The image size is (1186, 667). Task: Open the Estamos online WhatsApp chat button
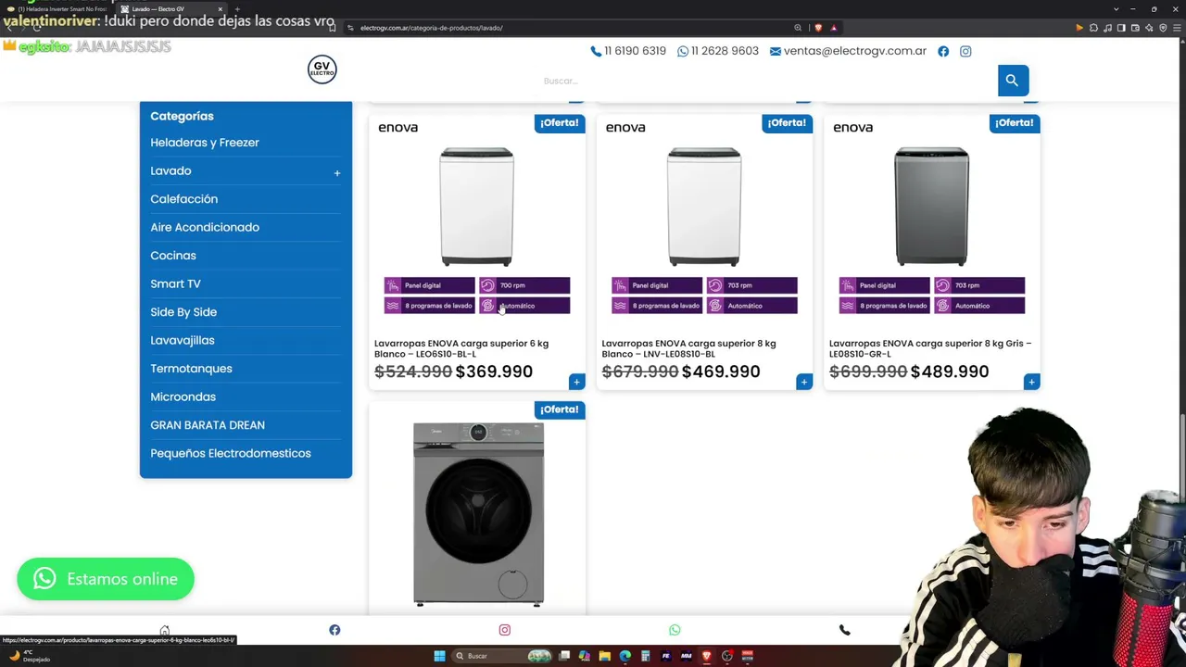[x=106, y=579]
